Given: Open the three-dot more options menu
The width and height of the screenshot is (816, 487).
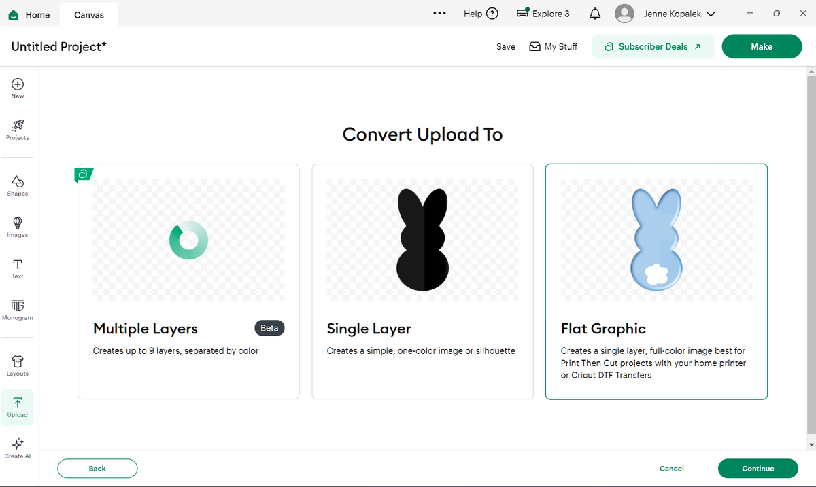Looking at the screenshot, I should click(439, 14).
